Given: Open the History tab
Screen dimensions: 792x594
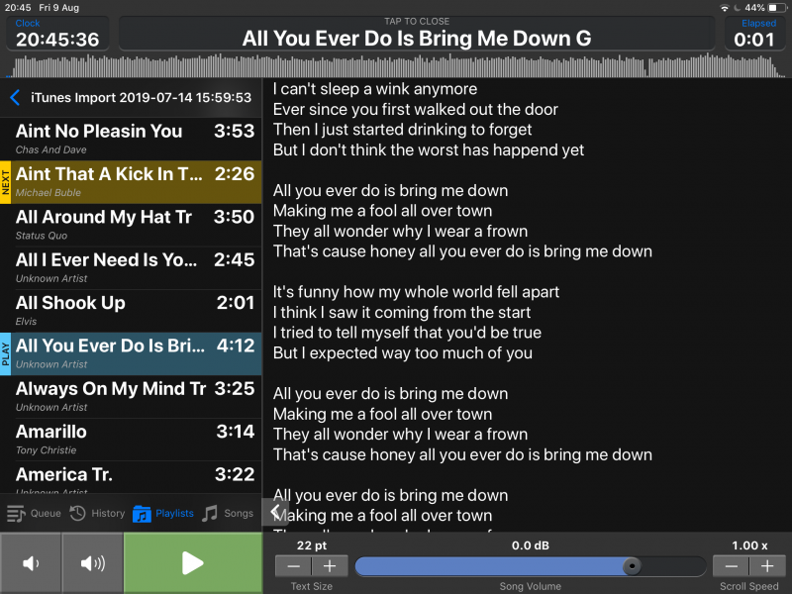Looking at the screenshot, I should pos(97,513).
